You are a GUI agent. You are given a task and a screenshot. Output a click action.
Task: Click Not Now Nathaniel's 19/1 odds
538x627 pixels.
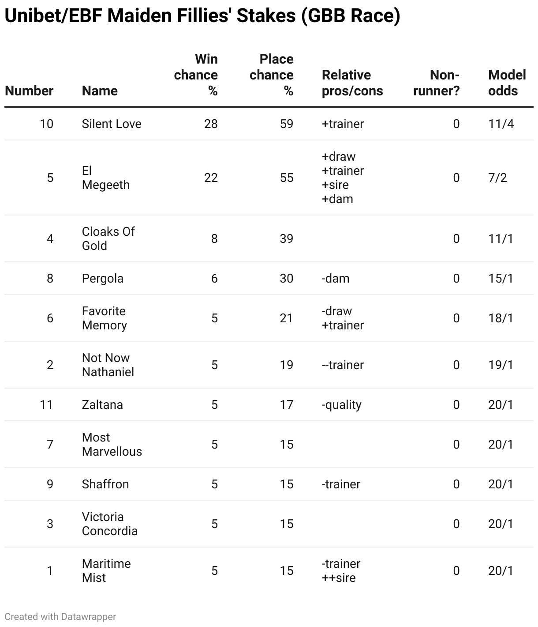[501, 365]
